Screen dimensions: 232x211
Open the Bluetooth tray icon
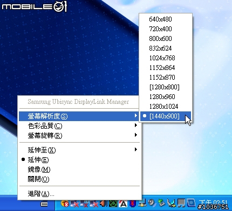[133, 203]
